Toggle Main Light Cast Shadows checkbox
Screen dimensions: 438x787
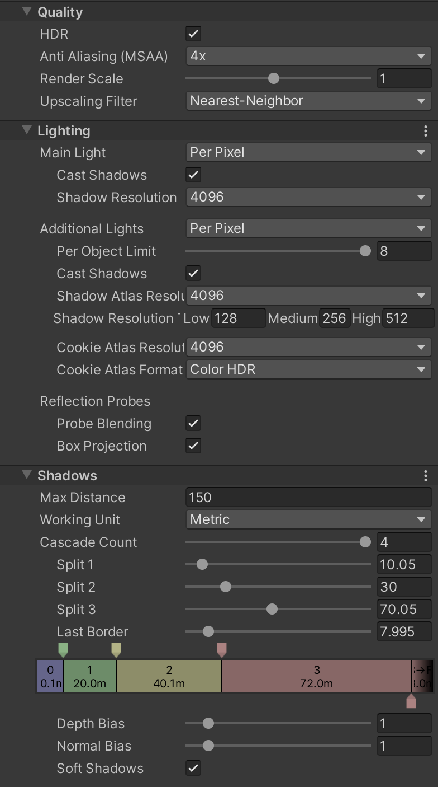pyautogui.click(x=193, y=175)
